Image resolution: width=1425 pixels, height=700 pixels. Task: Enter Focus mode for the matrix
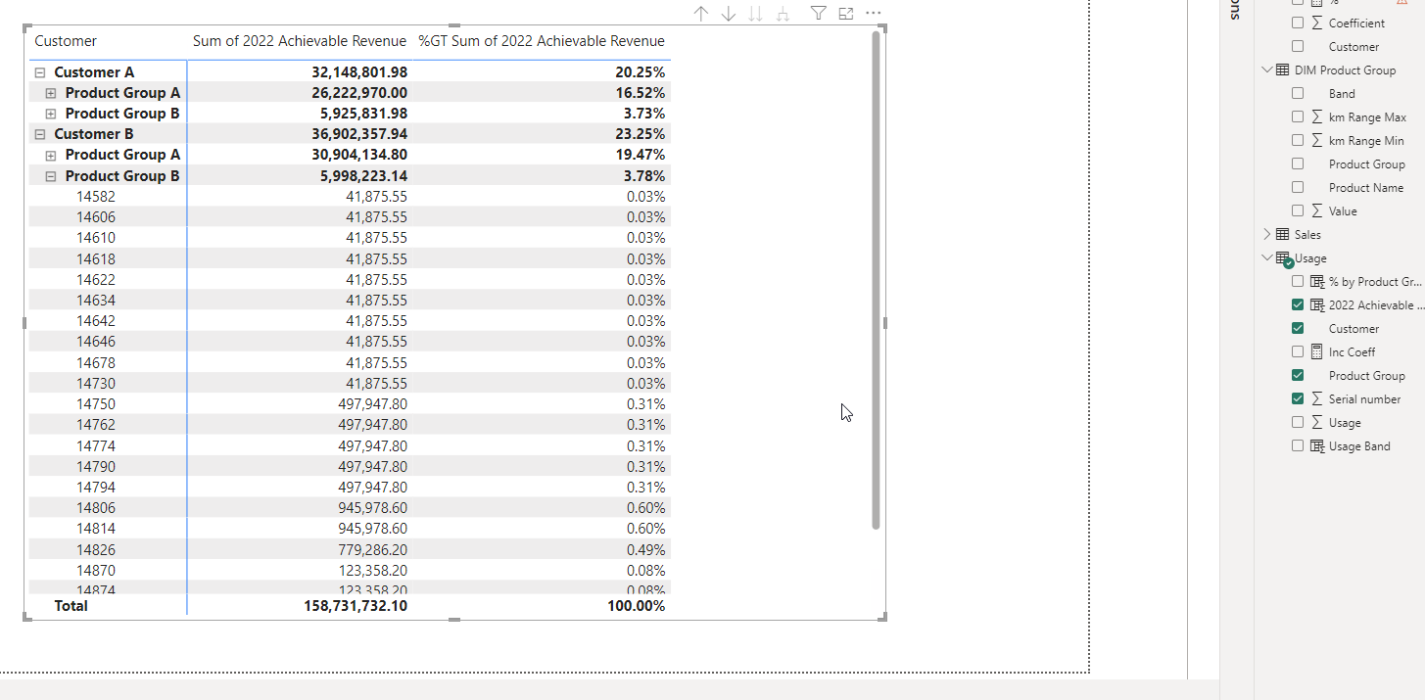click(846, 14)
